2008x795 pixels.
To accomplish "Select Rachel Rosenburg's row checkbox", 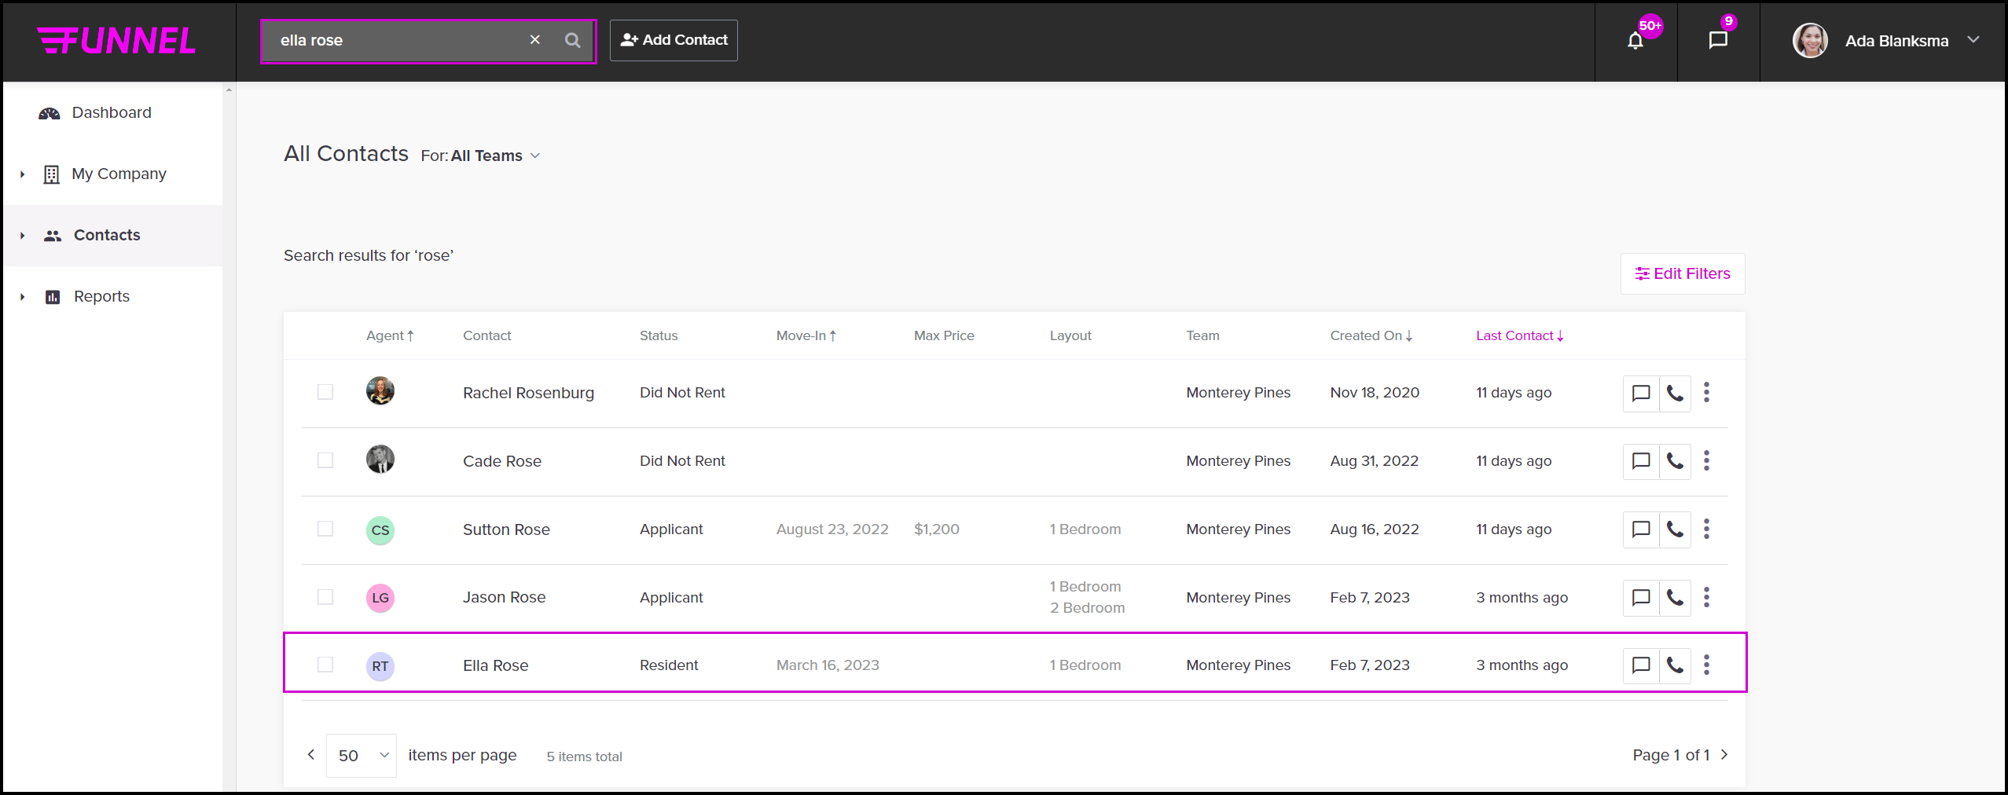I will point(325,392).
